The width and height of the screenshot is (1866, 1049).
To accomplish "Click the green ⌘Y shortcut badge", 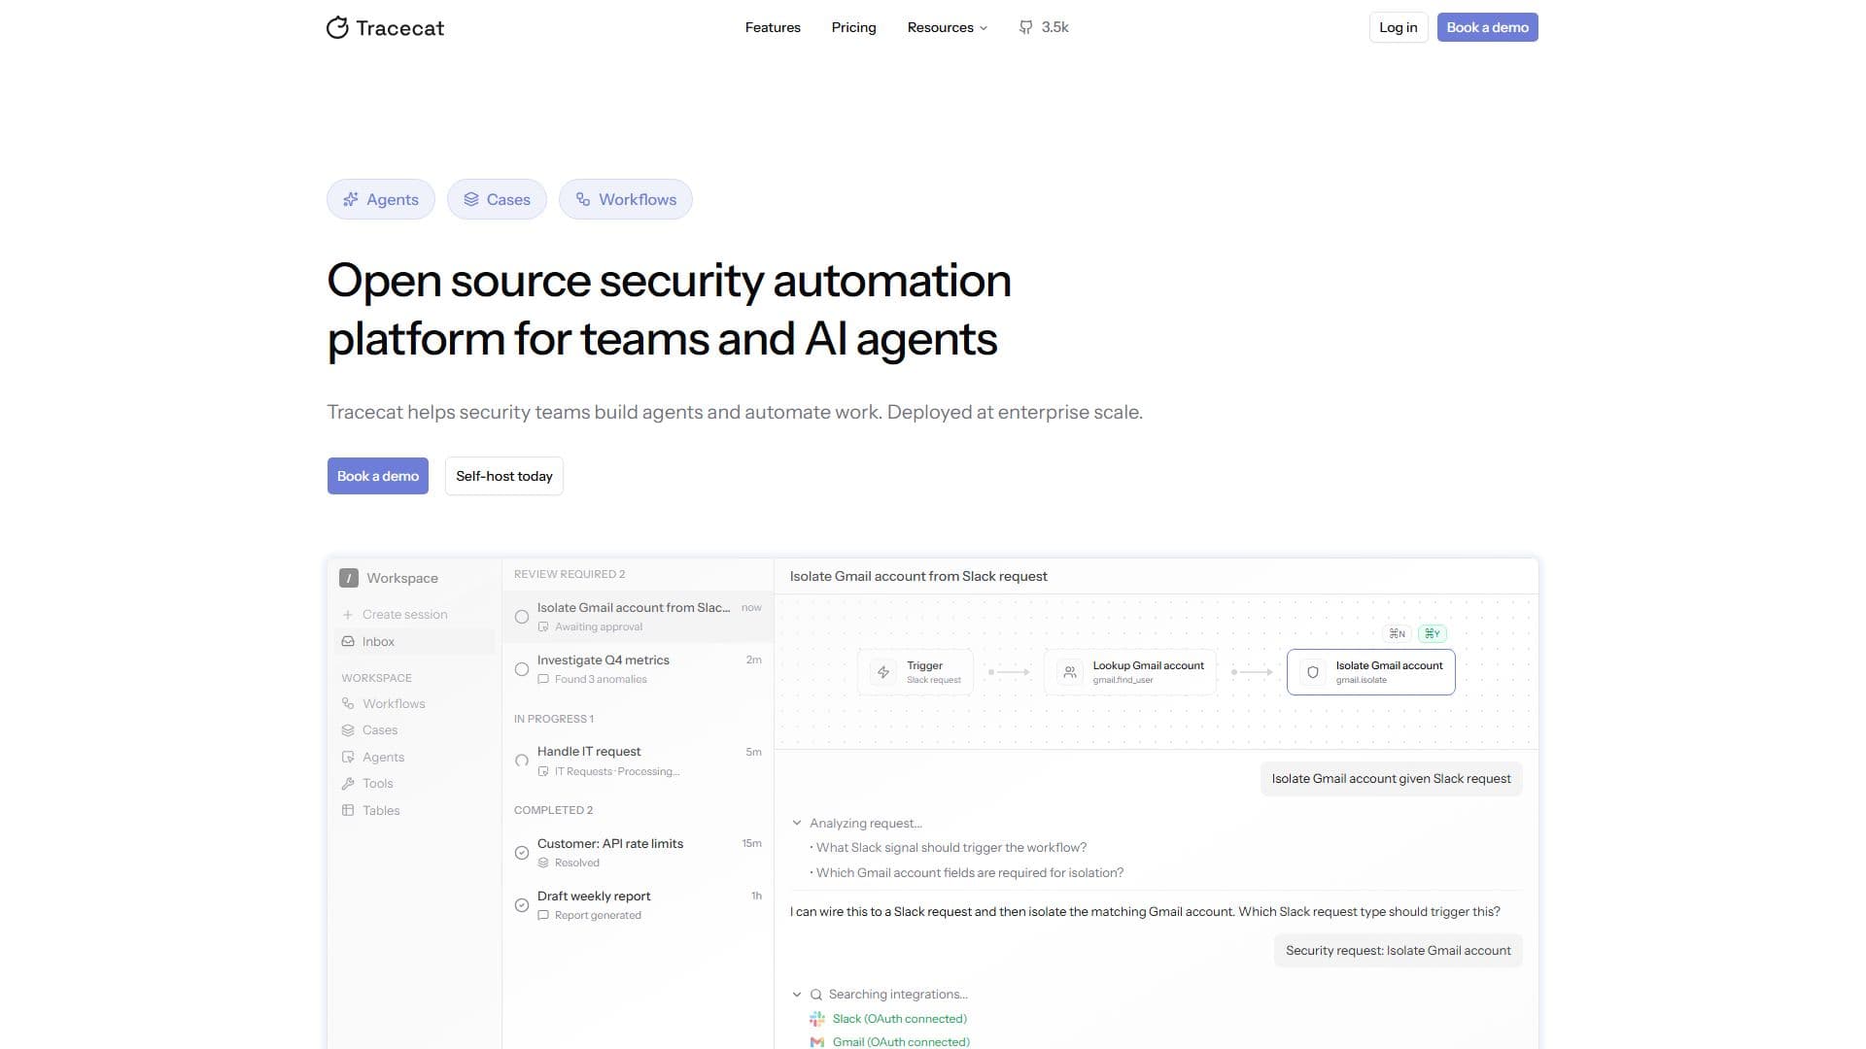I will (1433, 633).
